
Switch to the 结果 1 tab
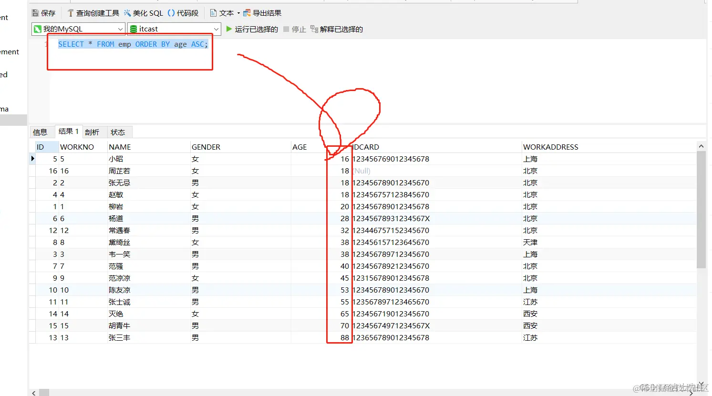tap(68, 132)
